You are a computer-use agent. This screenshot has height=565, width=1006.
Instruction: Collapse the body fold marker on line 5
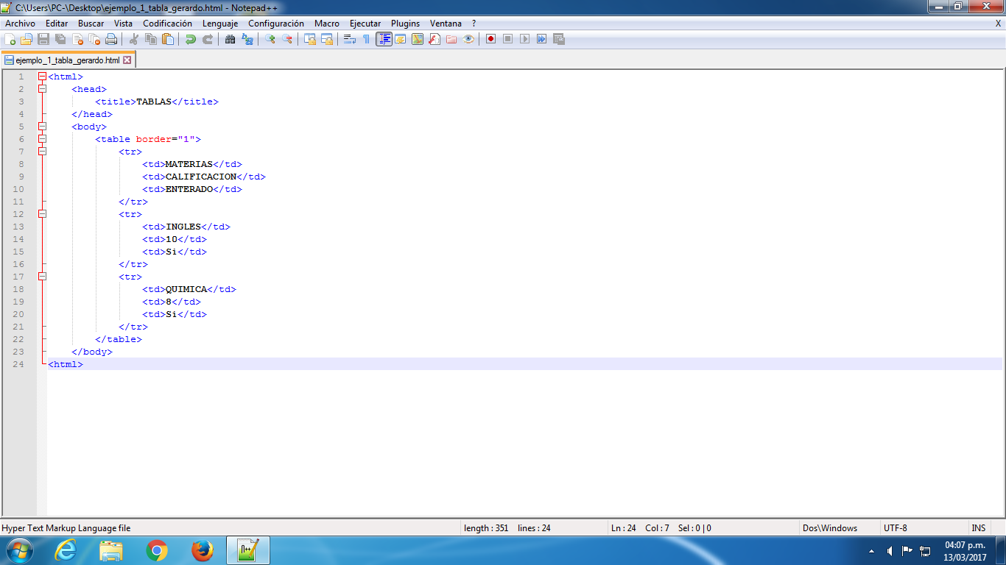[x=42, y=126]
